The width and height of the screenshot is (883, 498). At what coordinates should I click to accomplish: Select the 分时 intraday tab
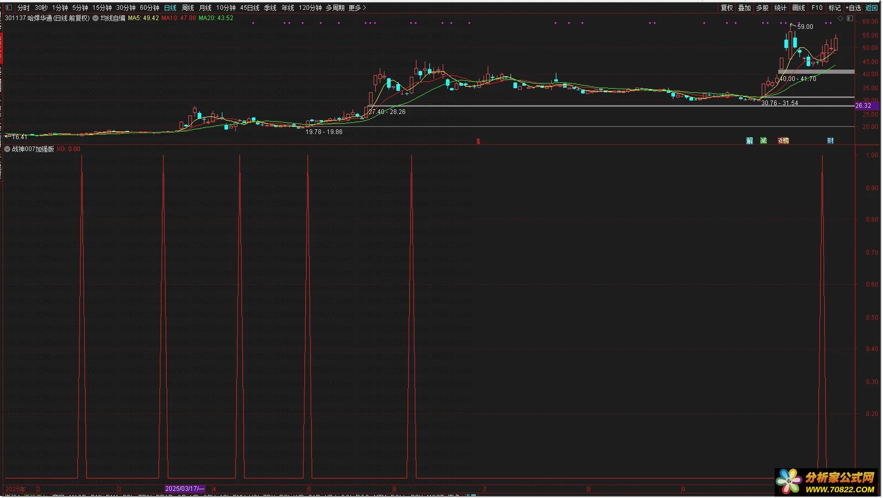[x=24, y=8]
